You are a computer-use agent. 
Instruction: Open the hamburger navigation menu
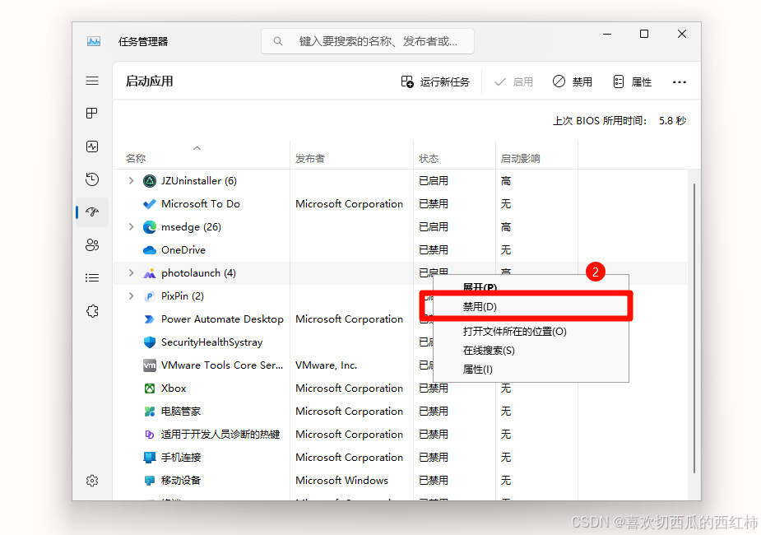click(x=92, y=81)
